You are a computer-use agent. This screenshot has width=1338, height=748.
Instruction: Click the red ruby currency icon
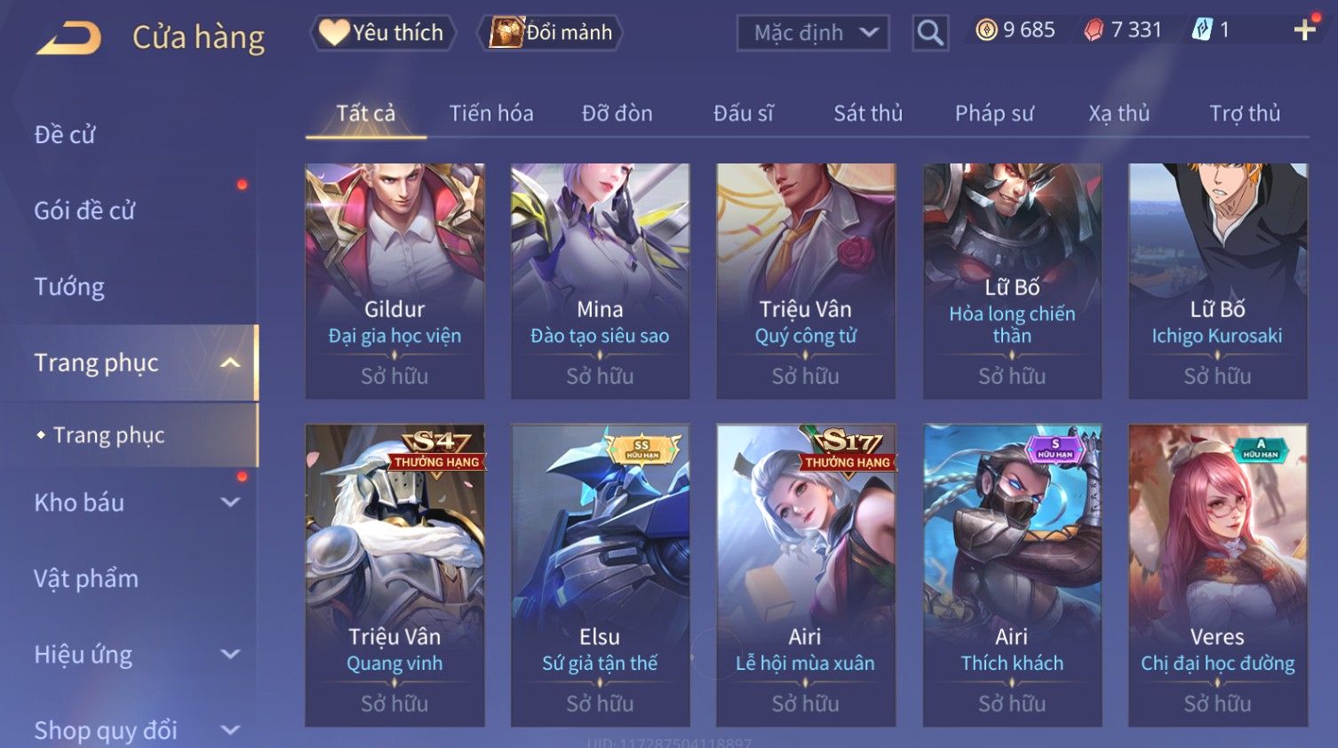pos(1094,30)
